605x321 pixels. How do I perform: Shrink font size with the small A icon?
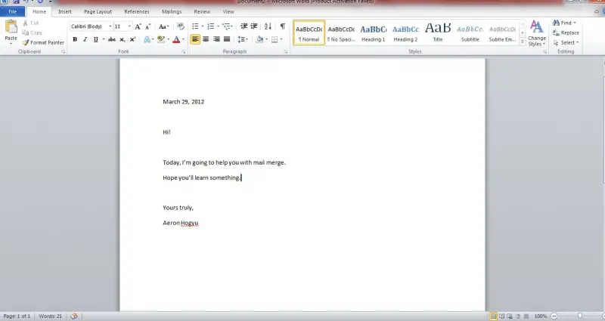[147, 26]
